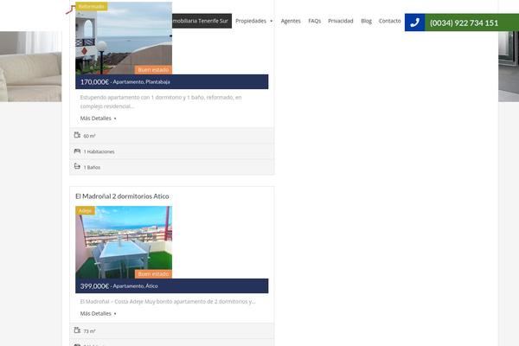The width and height of the screenshot is (519, 346).
Task: Open the 170.000€ apartment sea-view thumbnail
Action: [124, 38]
